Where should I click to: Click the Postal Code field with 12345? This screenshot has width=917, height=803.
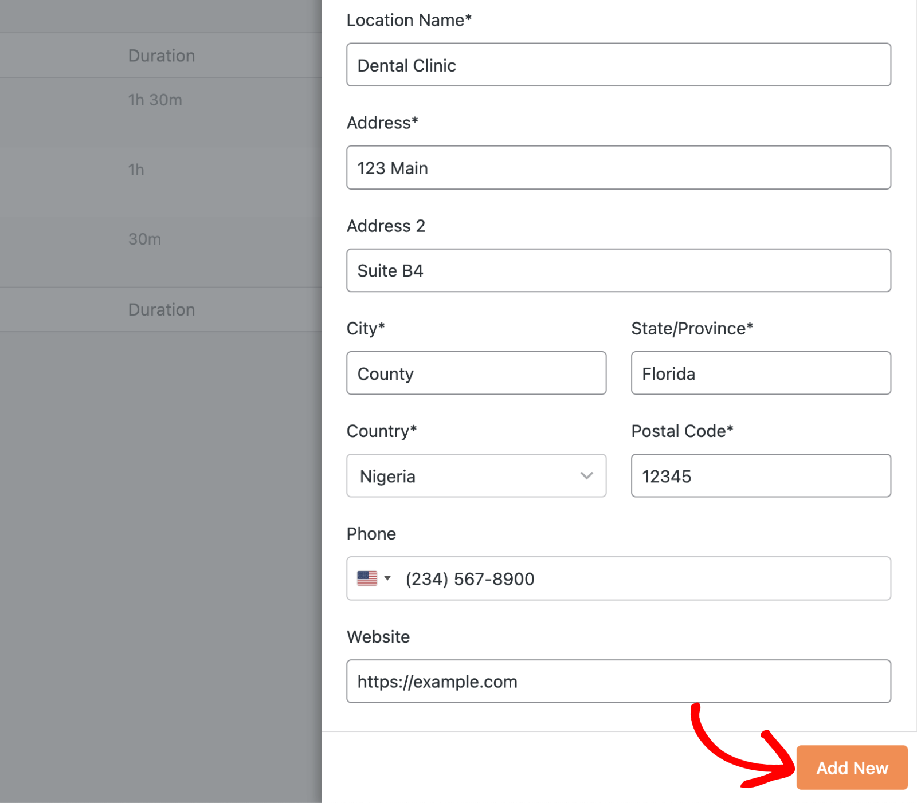(x=761, y=476)
